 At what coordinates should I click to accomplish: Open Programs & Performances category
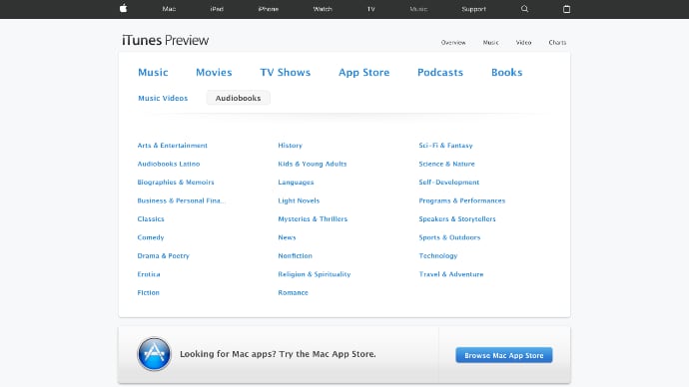coord(461,200)
